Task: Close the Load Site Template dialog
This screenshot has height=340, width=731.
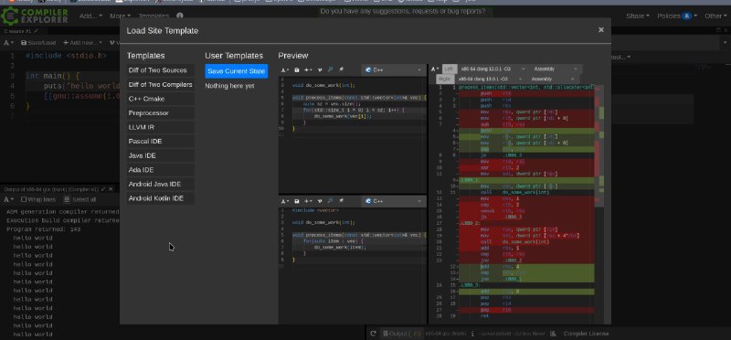Action: pyautogui.click(x=601, y=30)
